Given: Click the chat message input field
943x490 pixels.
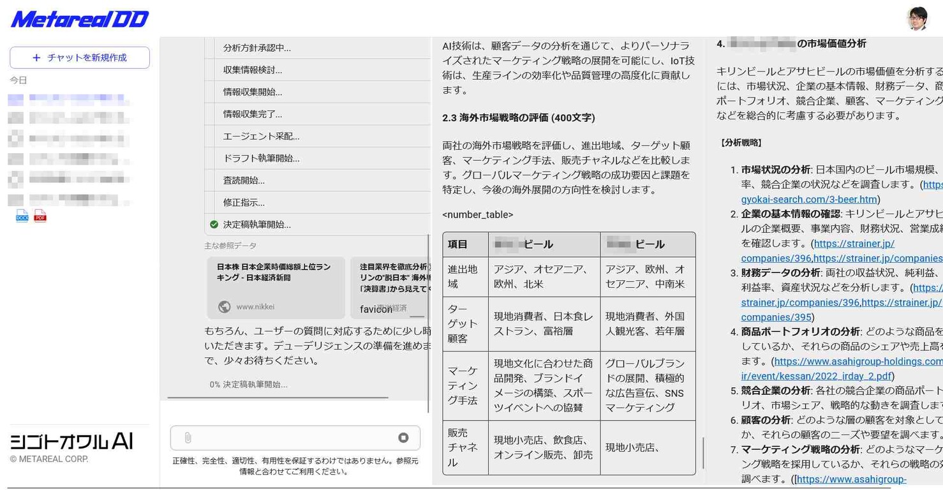Looking at the screenshot, I should click(x=295, y=438).
